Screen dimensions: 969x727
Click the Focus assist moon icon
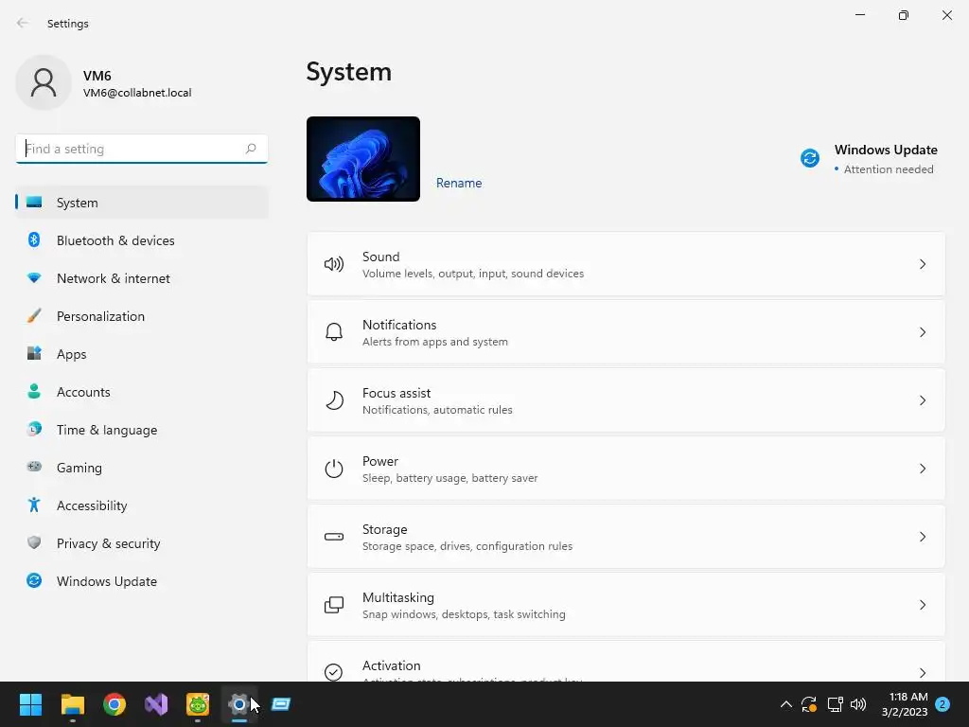[x=334, y=400]
